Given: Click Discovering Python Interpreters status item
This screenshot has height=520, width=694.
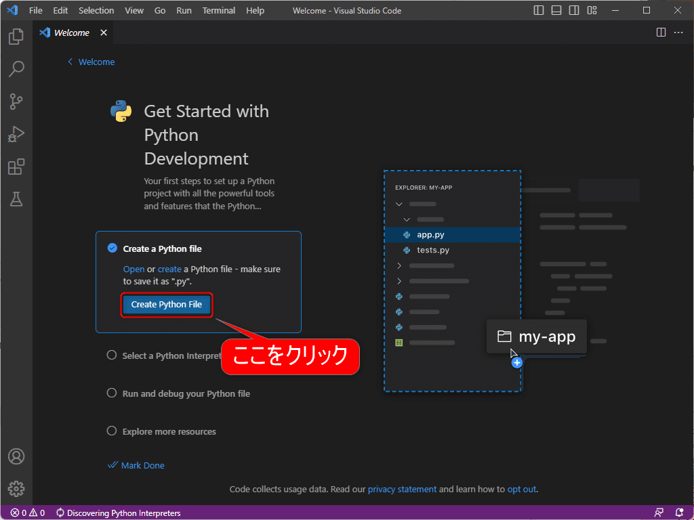Looking at the screenshot, I should tap(118, 513).
